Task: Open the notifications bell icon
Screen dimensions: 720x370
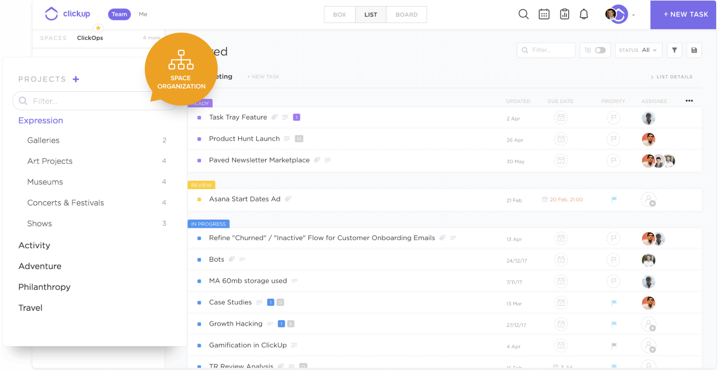Action: tap(584, 14)
